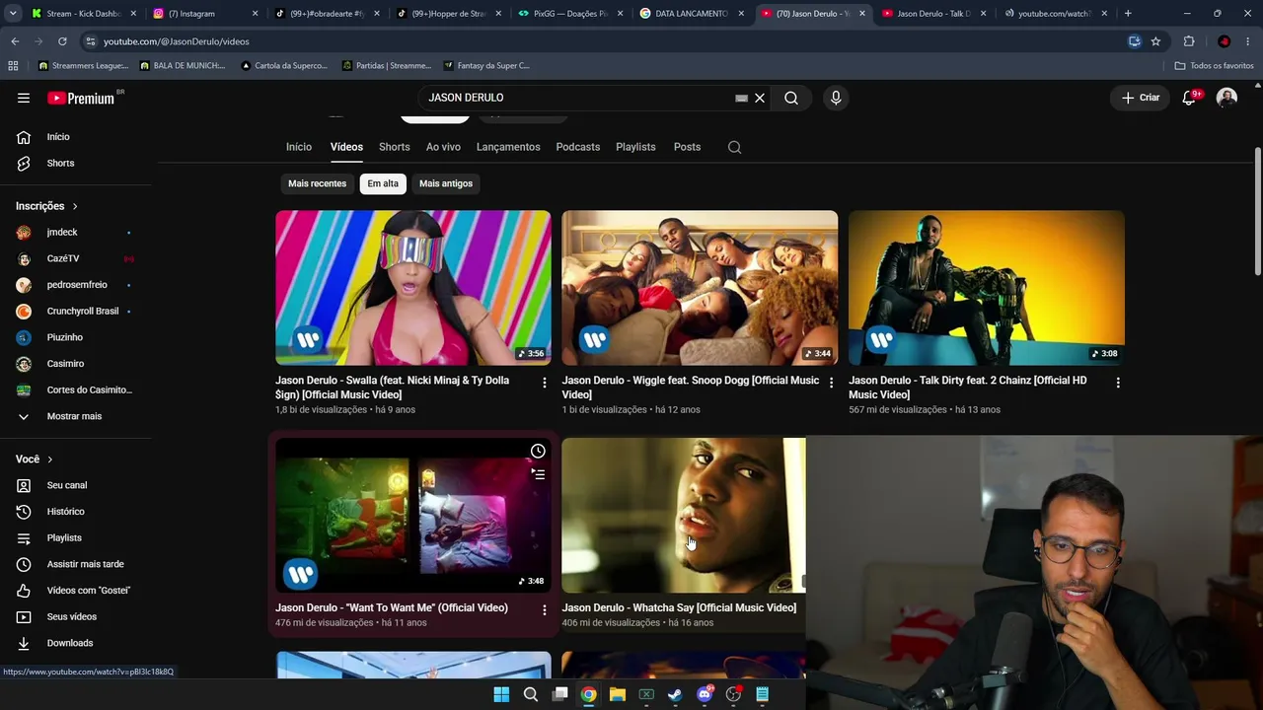Open more options for Swalla video
Image resolution: width=1263 pixels, height=710 pixels.
tap(544, 383)
